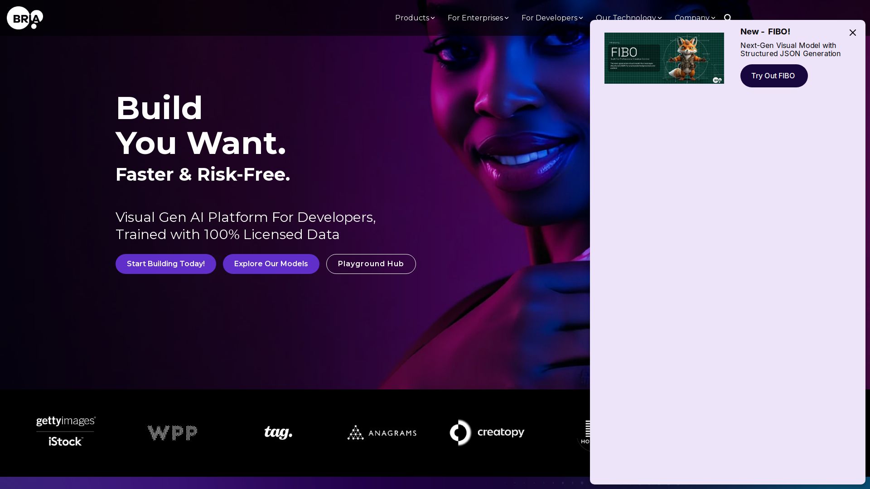870x489 pixels.
Task: Open the Company menu
Action: pyautogui.click(x=695, y=17)
